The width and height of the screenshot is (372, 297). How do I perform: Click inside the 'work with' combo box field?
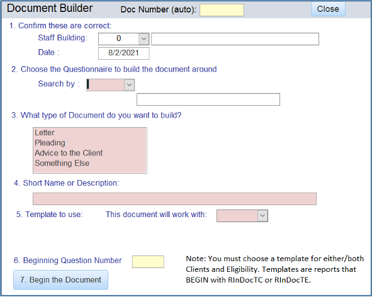237,216
